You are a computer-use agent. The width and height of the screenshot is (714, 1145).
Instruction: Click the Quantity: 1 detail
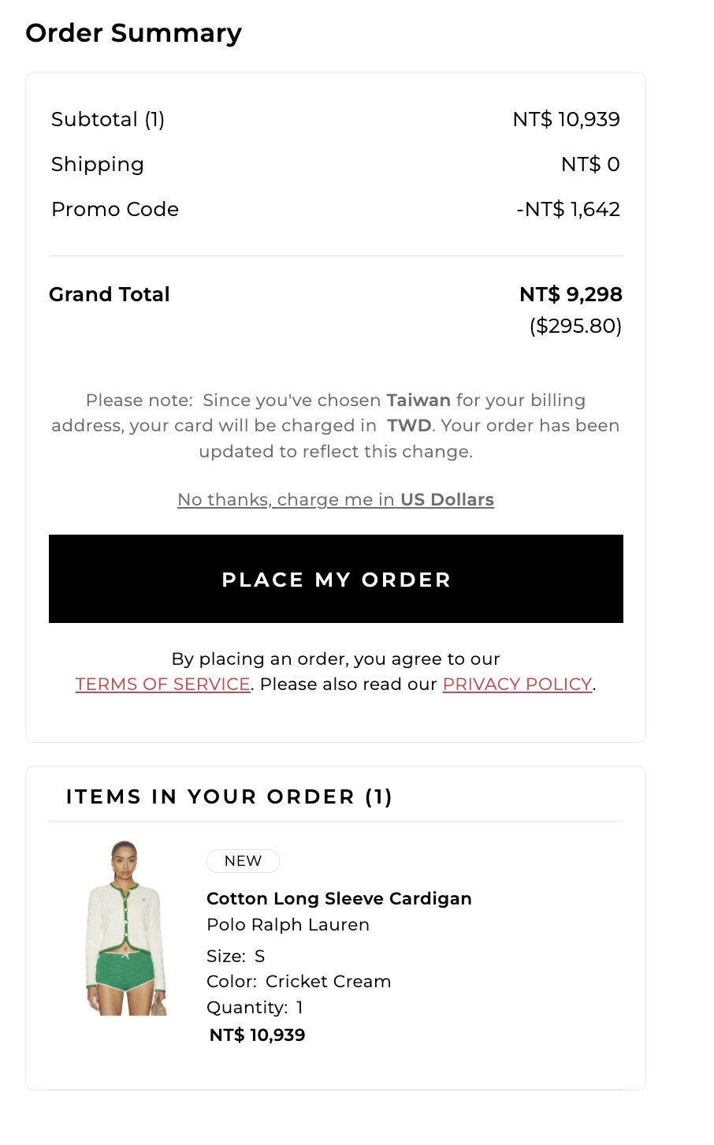click(255, 1008)
